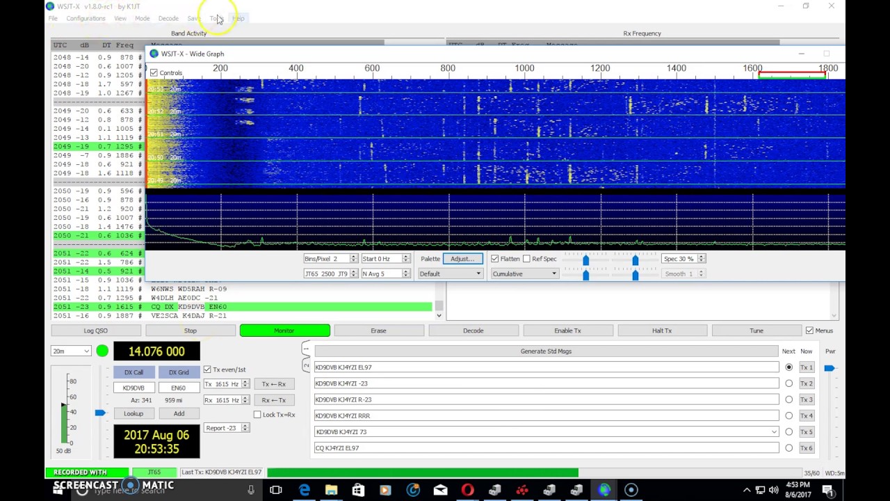The height and width of the screenshot is (501, 890).
Task: Click the Tx ← Rx button
Action: click(x=274, y=384)
